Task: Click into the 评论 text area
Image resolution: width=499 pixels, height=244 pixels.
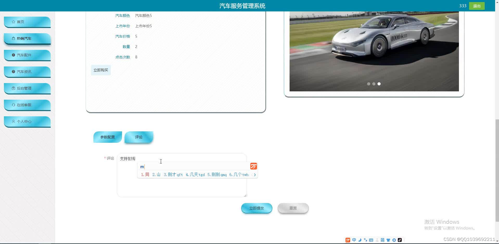Action: coord(182,175)
